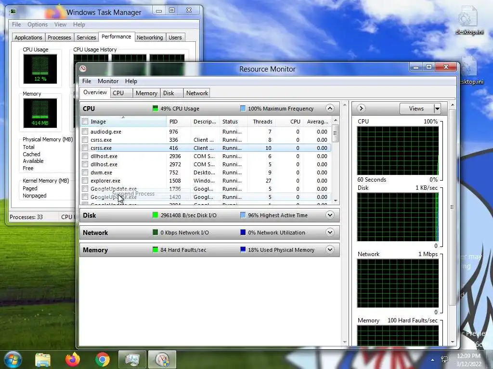Sort process list by Image column
The width and height of the screenshot is (493, 369).
click(x=123, y=122)
